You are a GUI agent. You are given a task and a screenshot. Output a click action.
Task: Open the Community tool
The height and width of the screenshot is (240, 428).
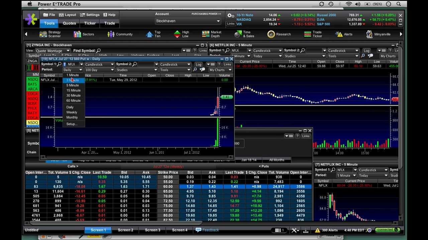point(120,34)
